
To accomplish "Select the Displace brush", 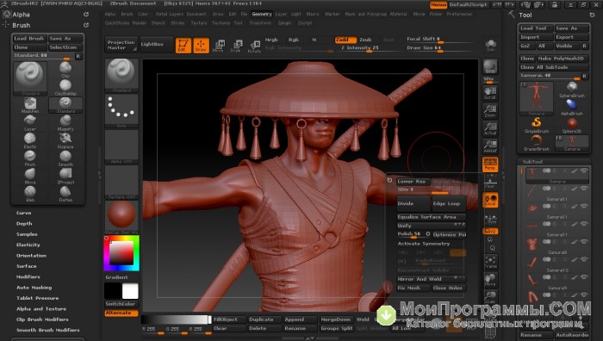I will click(x=65, y=140).
